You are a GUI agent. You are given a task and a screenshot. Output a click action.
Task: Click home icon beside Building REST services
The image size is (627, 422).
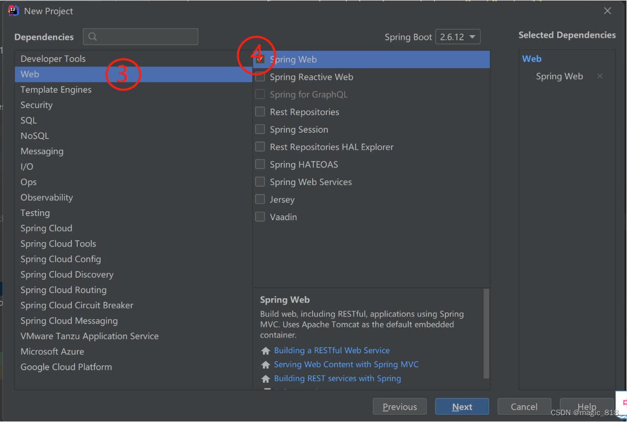point(265,378)
